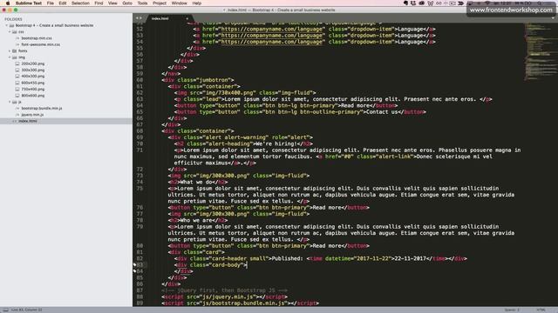Collapse the css folder in sidebar

[x=10, y=32]
